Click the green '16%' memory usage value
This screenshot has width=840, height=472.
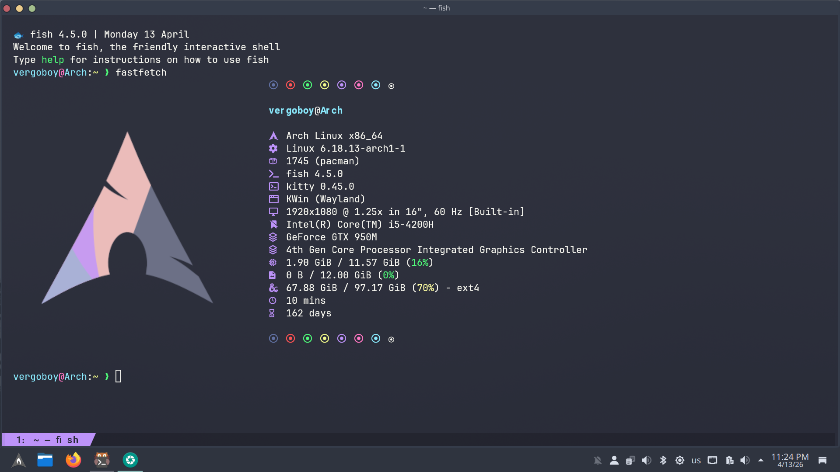tap(420, 263)
